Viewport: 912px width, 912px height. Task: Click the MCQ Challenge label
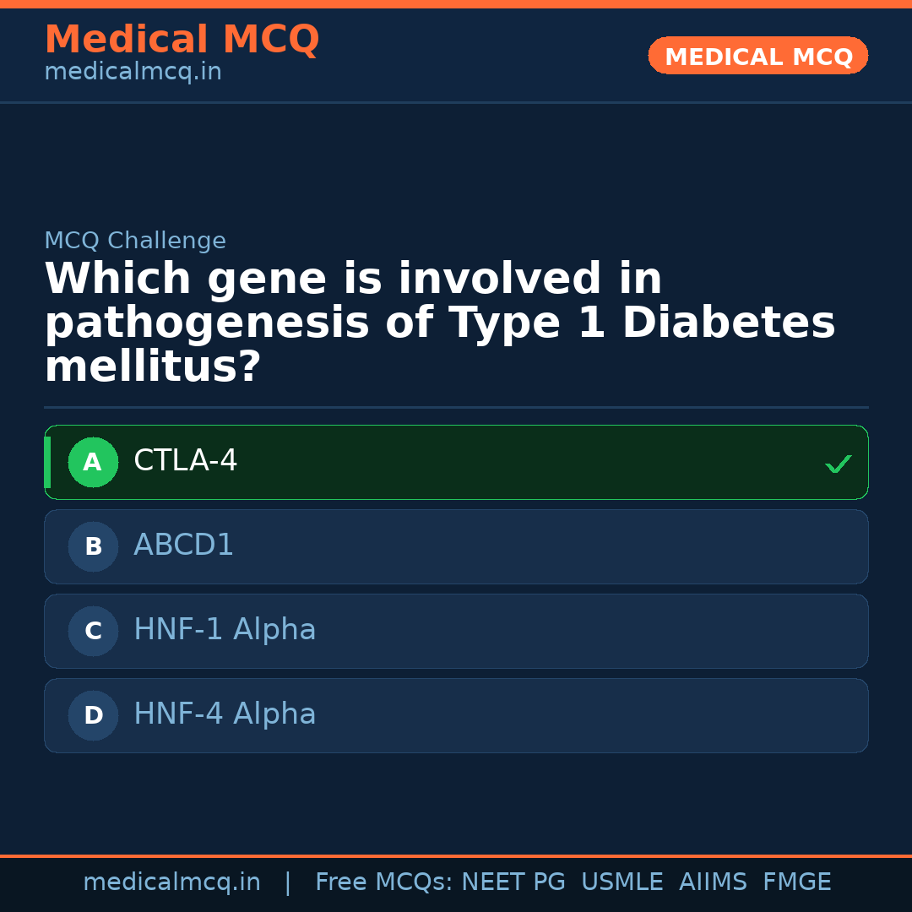[135, 241]
